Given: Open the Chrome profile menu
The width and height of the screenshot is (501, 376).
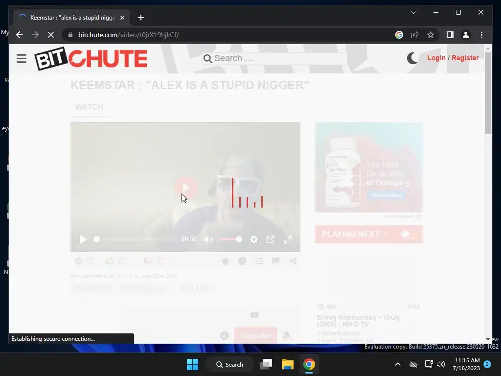Looking at the screenshot, I should 466,35.
